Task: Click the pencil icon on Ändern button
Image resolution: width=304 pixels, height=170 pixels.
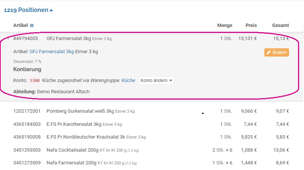Action: pos(268,52)
